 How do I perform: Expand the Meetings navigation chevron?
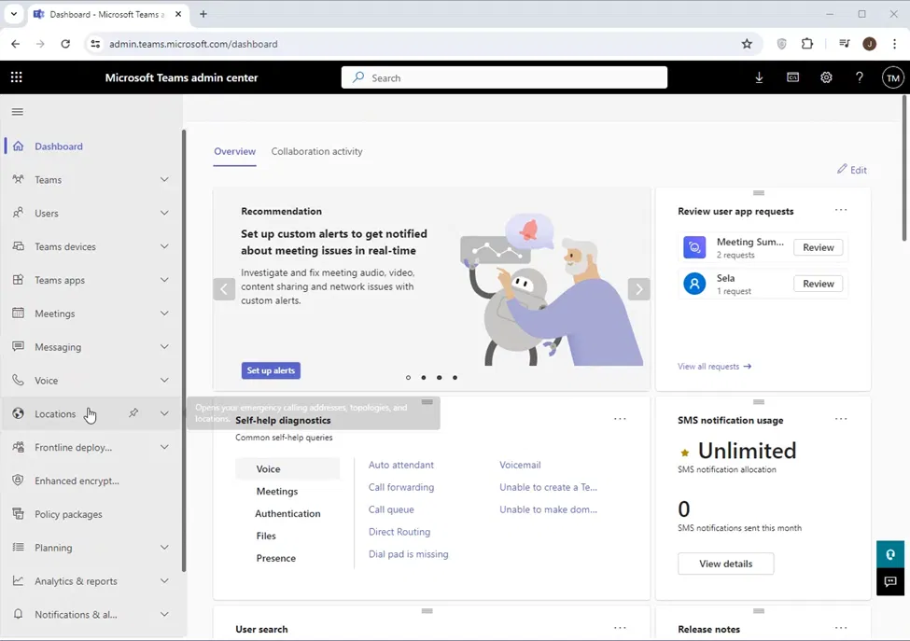(x=164, y=314)
